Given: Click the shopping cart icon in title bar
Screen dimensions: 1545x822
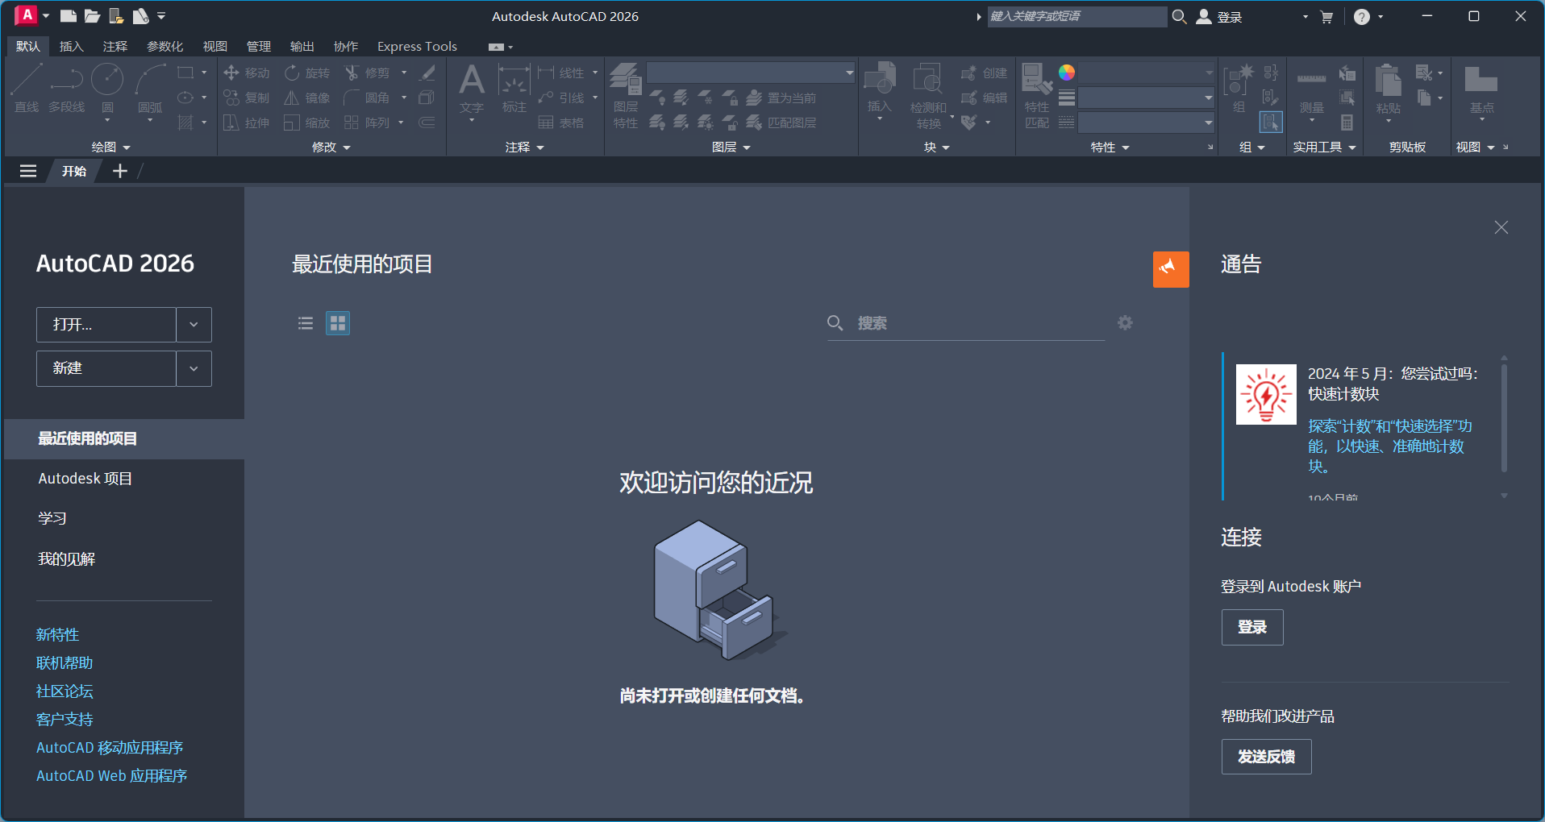Looking at the screenshot, I should [x=1326, y=17].
